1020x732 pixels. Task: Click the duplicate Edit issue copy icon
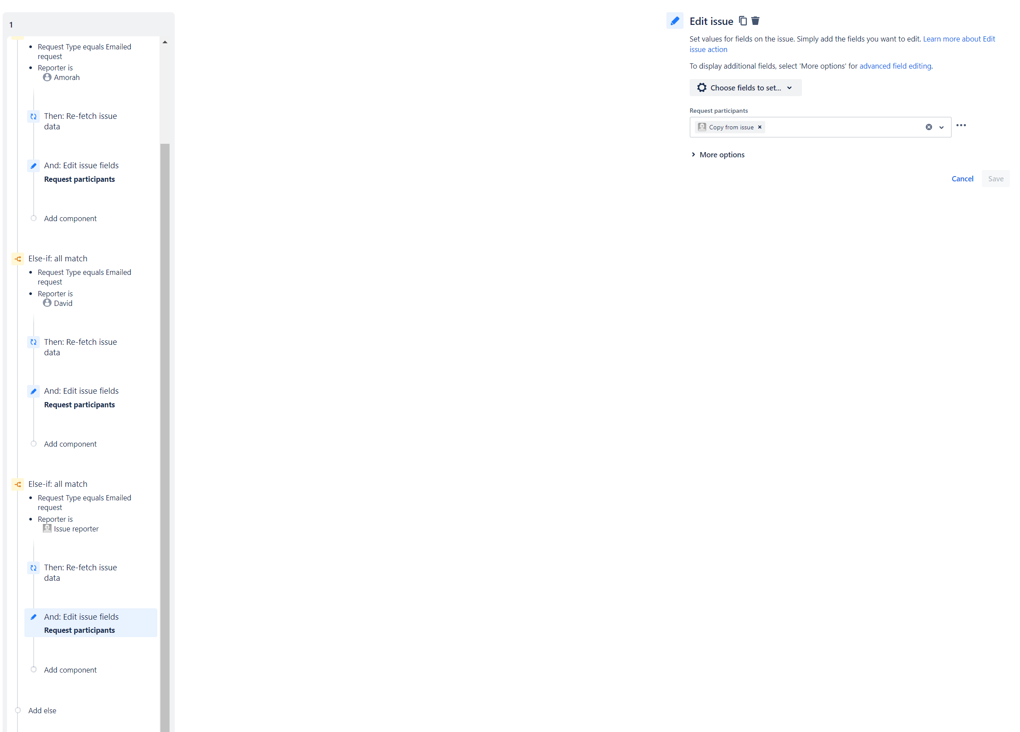[x=743, y=21]
